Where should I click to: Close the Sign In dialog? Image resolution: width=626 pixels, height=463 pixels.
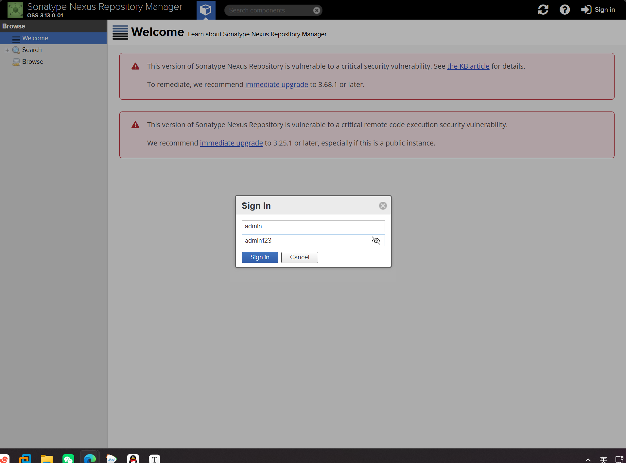click(383, 206)
